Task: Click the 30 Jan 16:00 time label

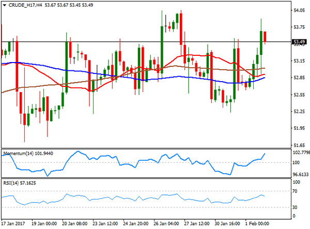Action: tap(227, 224)
